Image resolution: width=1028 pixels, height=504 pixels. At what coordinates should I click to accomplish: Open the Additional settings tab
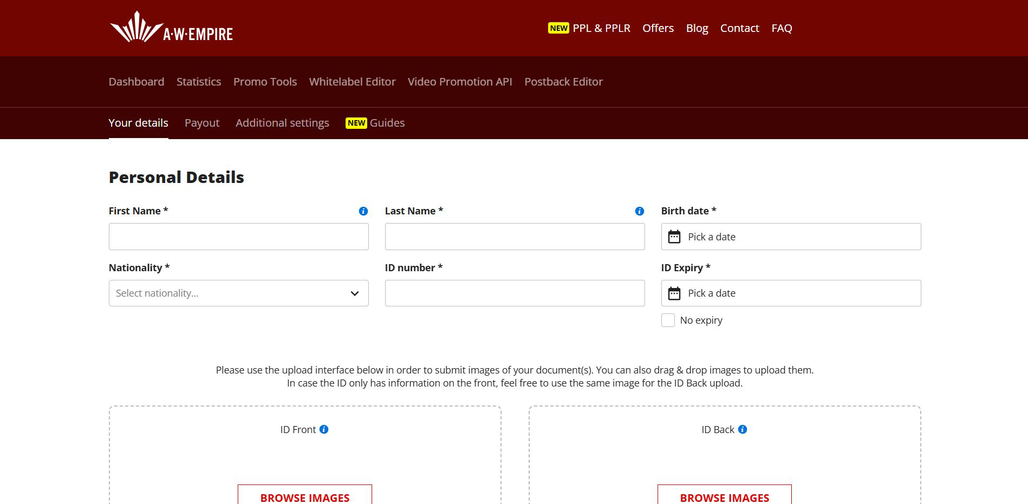tap(282, 123)
